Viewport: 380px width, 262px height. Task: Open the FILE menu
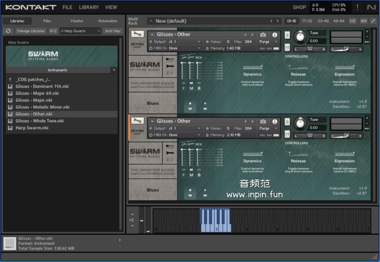pyautogui.click(x=67, y=7)
